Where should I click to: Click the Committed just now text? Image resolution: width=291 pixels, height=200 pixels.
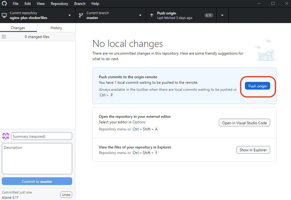pyautogui.click(x=17, y=192)
